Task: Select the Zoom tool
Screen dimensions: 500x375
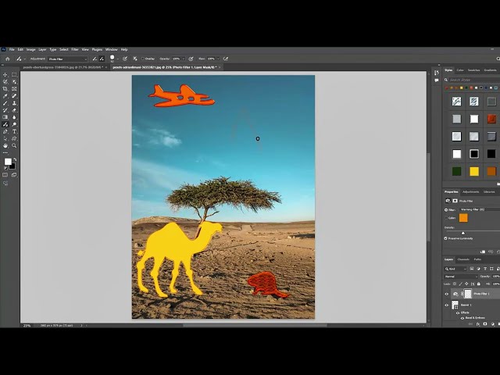Action: point(14,146)
